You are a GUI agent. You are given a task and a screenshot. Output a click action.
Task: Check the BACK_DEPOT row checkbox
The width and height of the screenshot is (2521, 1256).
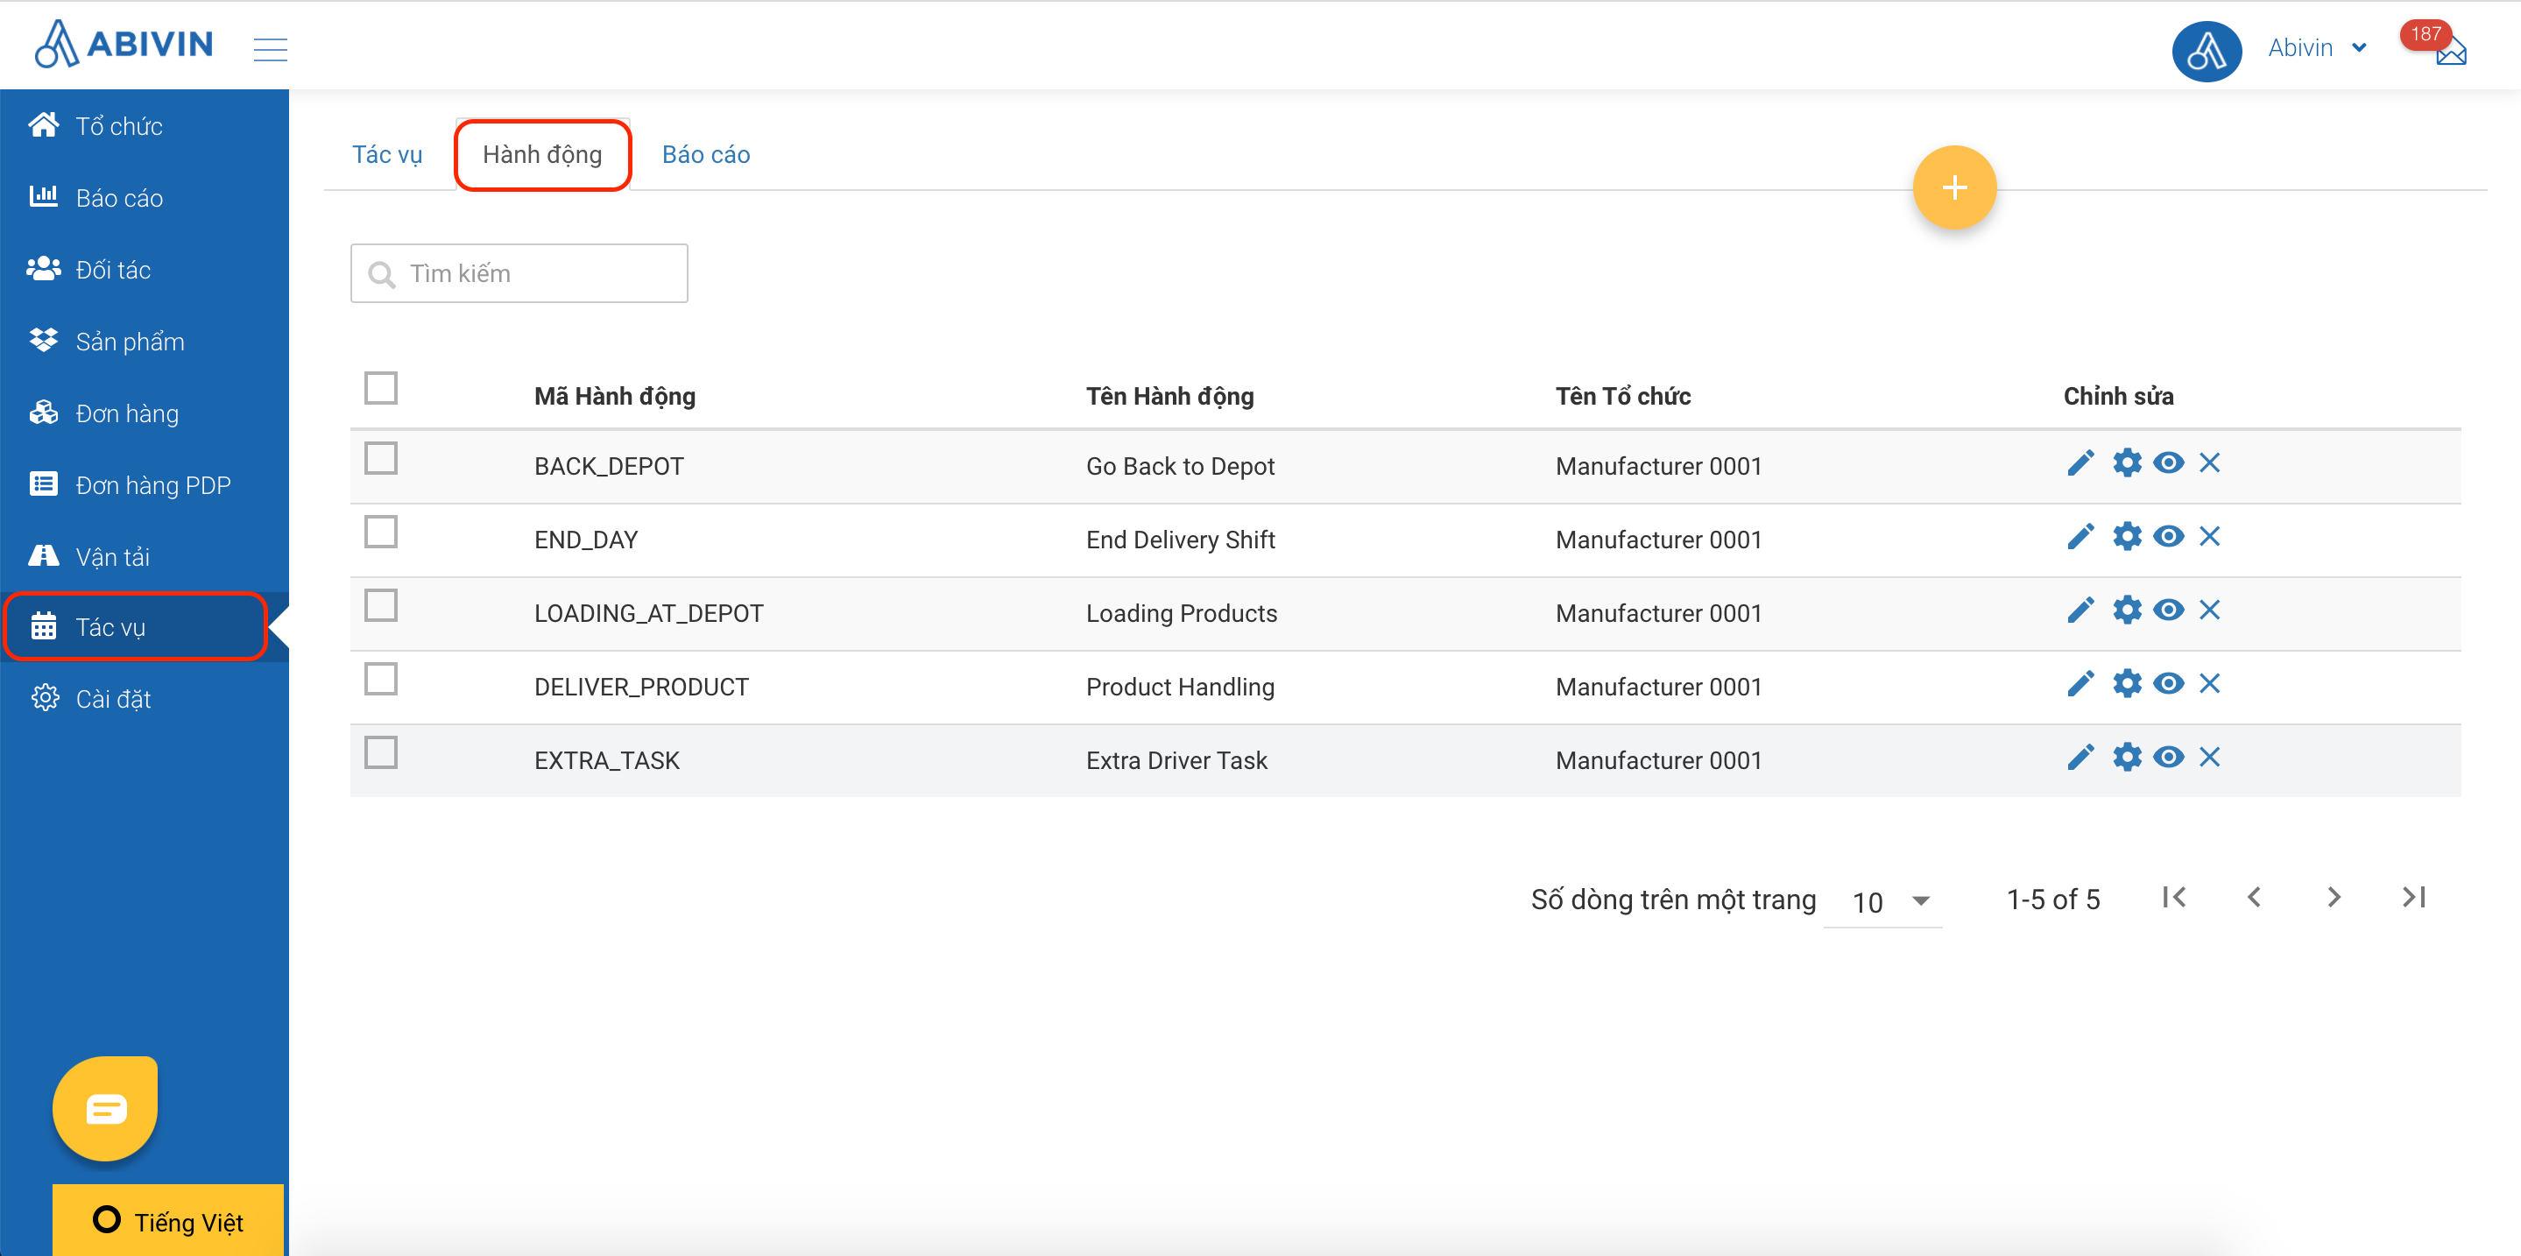coord(381,458)
